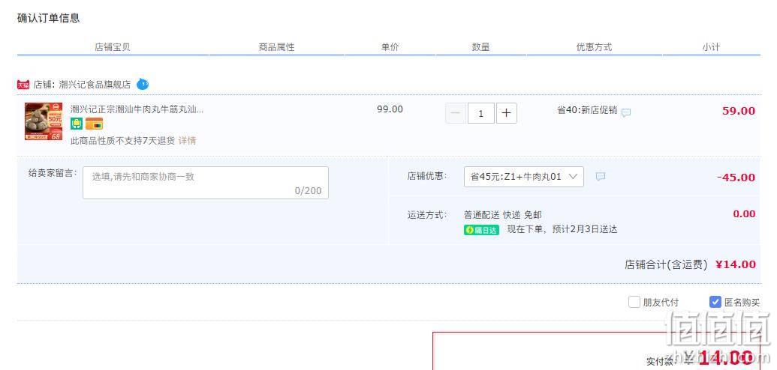The width and height of the screenshot is (777, 370).
Task: Click the 店铺宝贝 column header
Action: coord(113,47)
